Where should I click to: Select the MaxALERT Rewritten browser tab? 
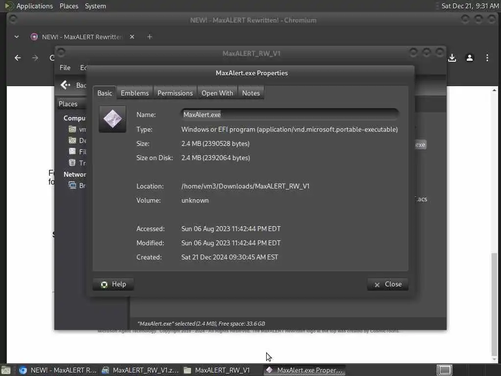click(x=82, y=37)
